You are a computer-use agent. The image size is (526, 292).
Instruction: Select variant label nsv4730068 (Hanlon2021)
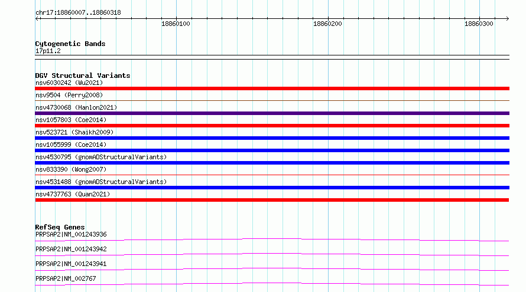click(x=76, y=107)
